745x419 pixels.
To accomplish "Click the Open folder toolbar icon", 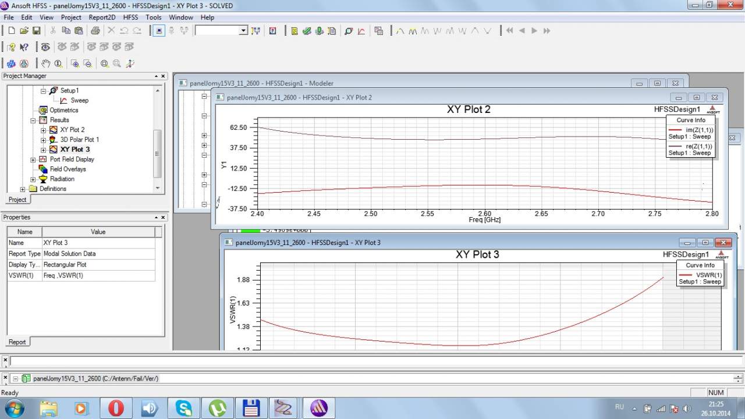I will coord(24,31).
